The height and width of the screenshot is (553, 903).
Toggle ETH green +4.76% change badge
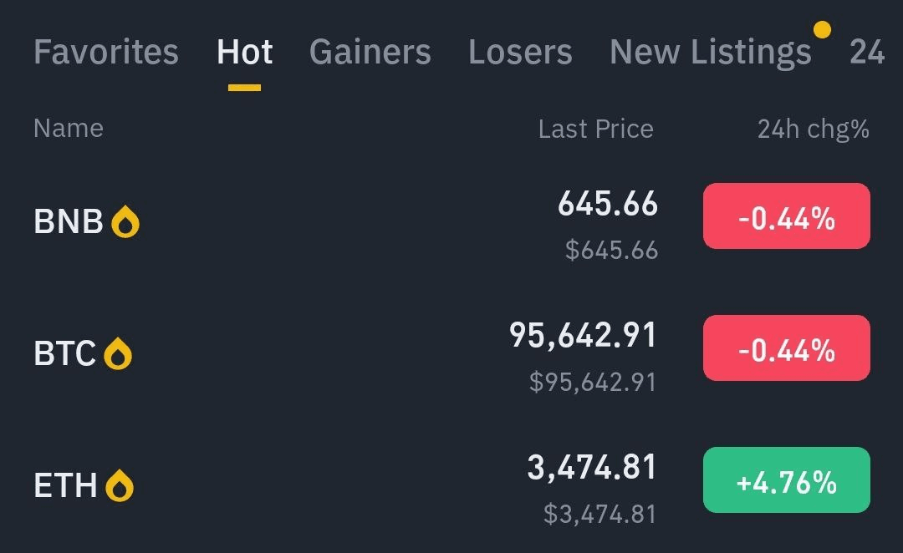click(x=786, y=480)
